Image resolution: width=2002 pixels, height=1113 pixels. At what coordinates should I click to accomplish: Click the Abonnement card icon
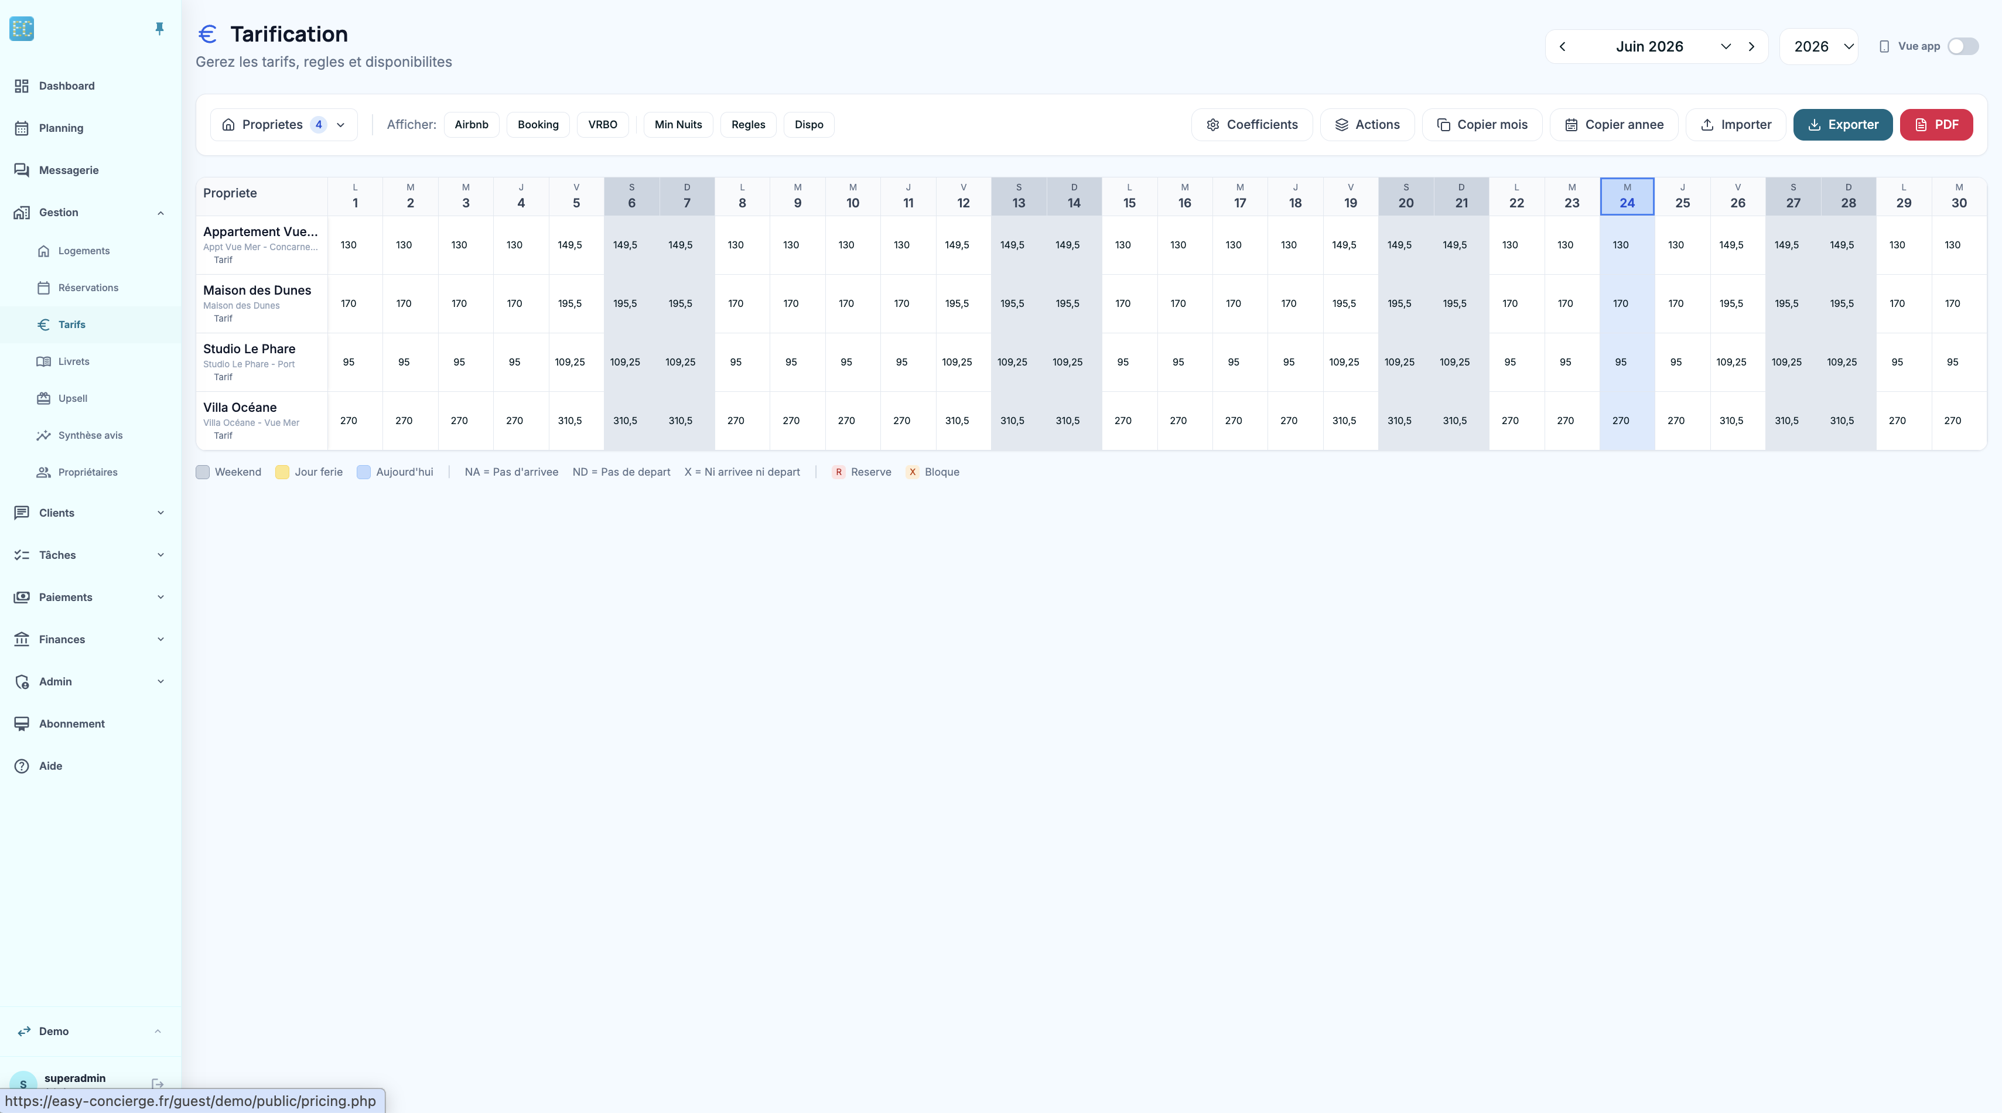(22, 723)
